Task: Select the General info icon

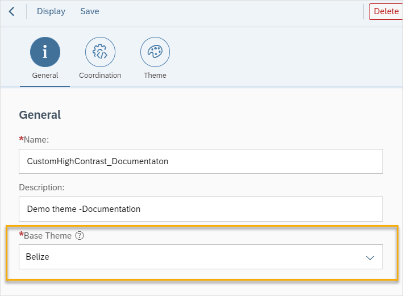Action: [x=45, y=52]
